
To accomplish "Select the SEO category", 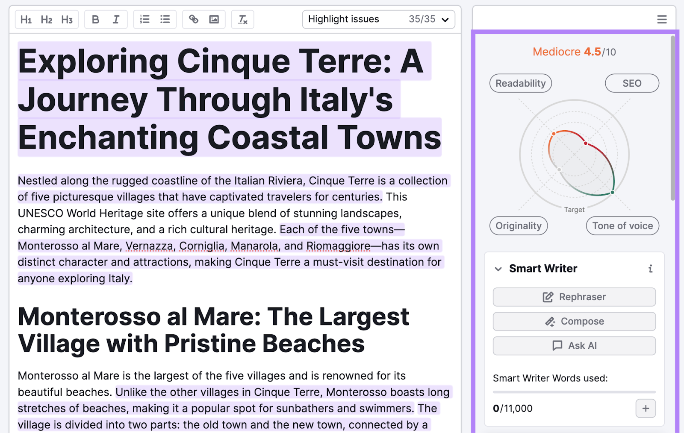I will (x=631, y=83).
